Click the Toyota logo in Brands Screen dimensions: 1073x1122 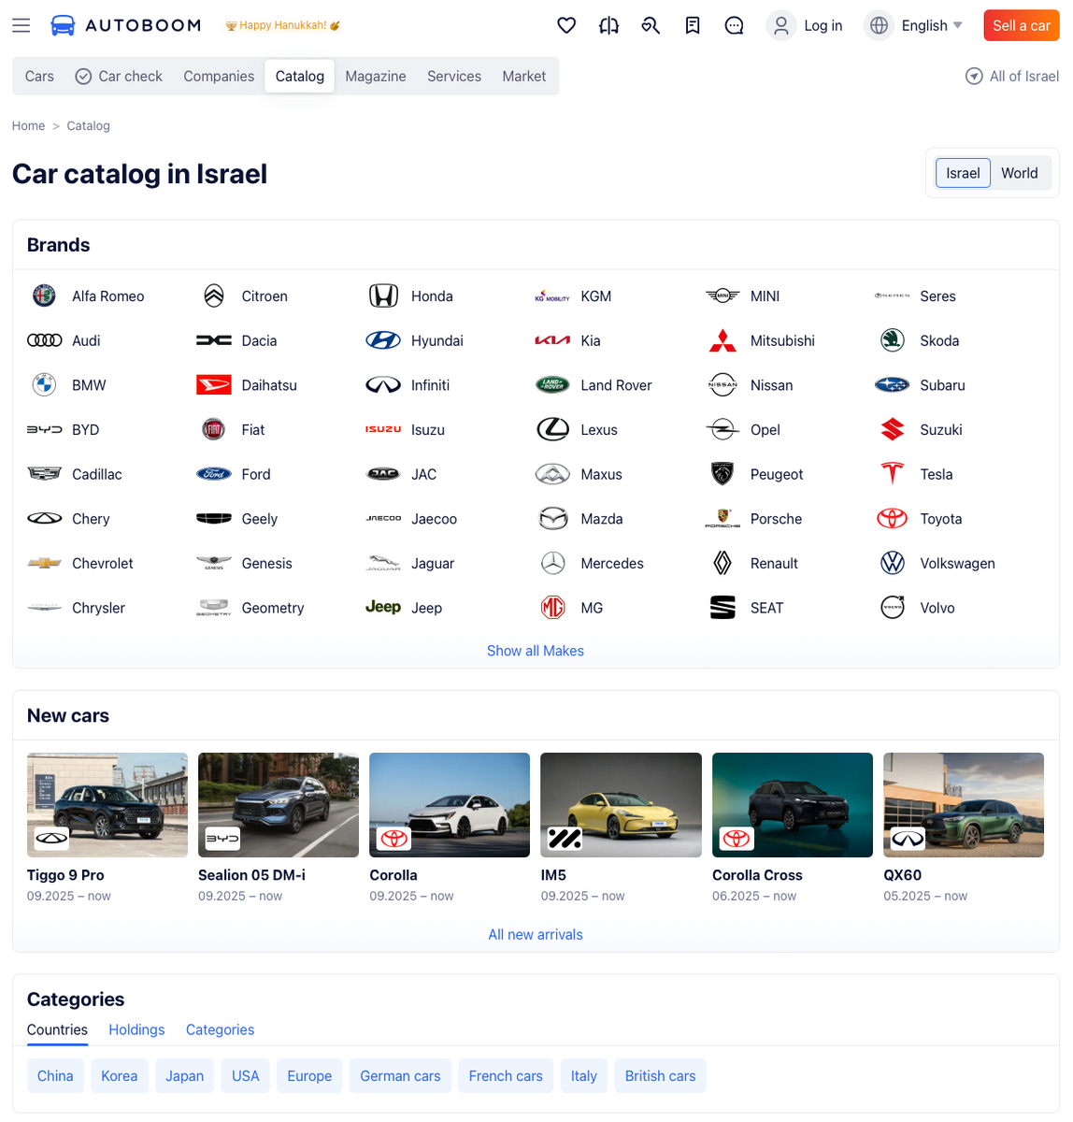click(x=893, y=518)
